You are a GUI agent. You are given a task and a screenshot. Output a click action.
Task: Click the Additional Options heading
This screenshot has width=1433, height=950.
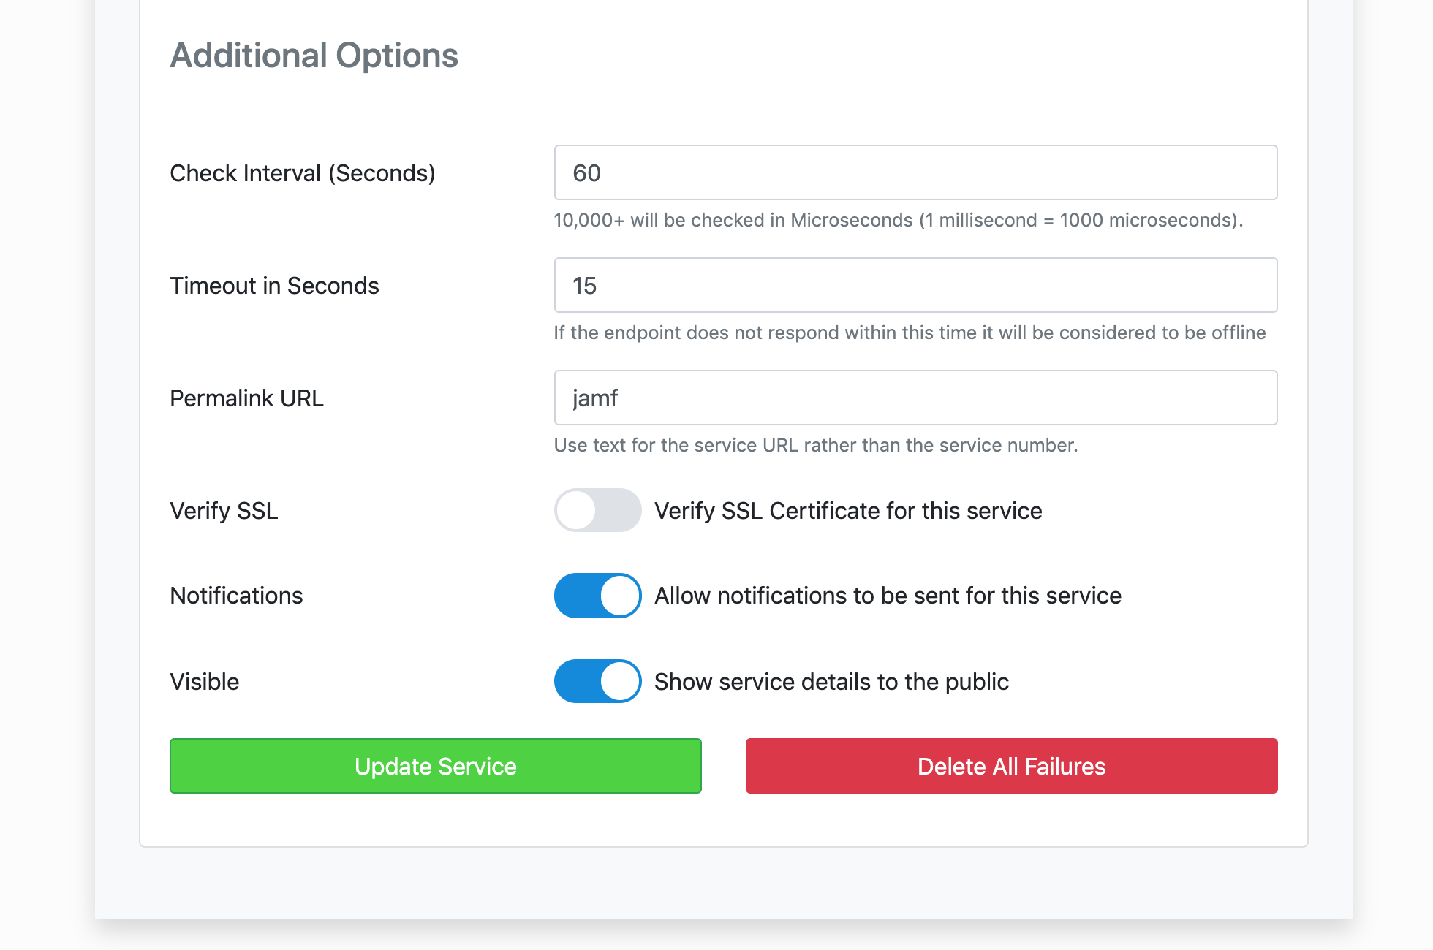[x=314, y=55]
